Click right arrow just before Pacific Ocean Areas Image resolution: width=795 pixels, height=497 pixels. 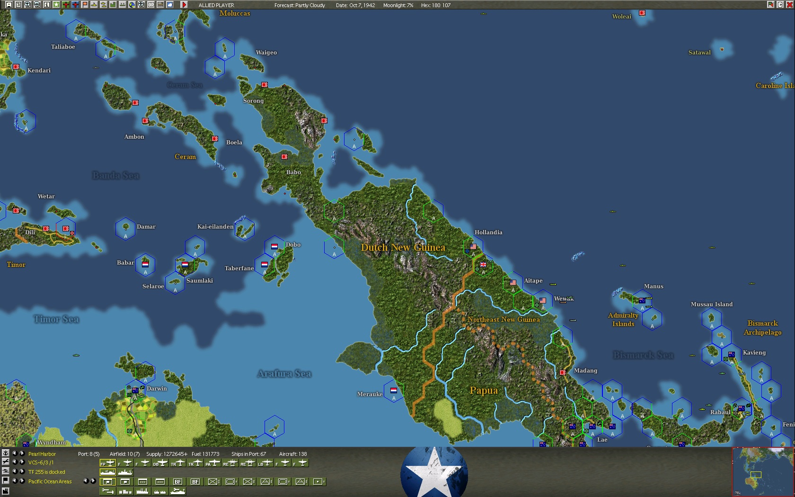(x=22, y=481)
